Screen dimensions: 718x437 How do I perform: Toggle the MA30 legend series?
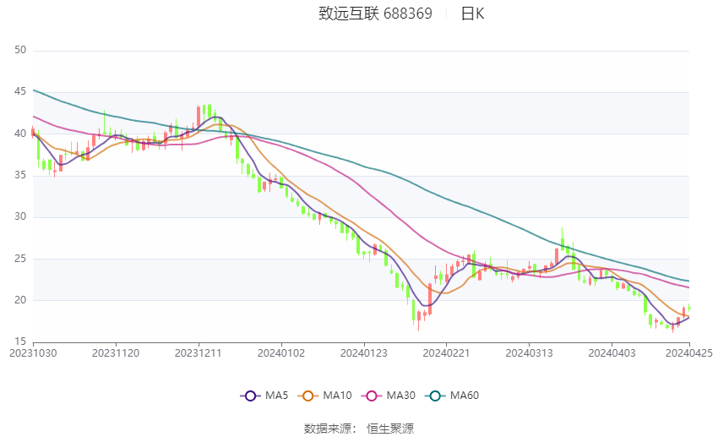pyautogui.click(x=389, y=396)
